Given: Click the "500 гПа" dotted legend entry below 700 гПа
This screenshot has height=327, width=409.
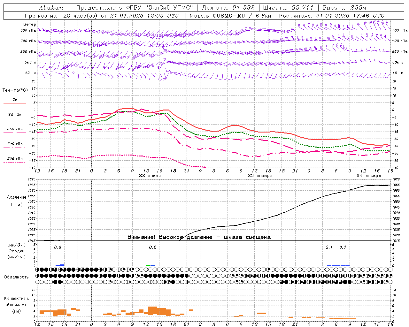Looking at the screenshot, I should click(15, 159).
